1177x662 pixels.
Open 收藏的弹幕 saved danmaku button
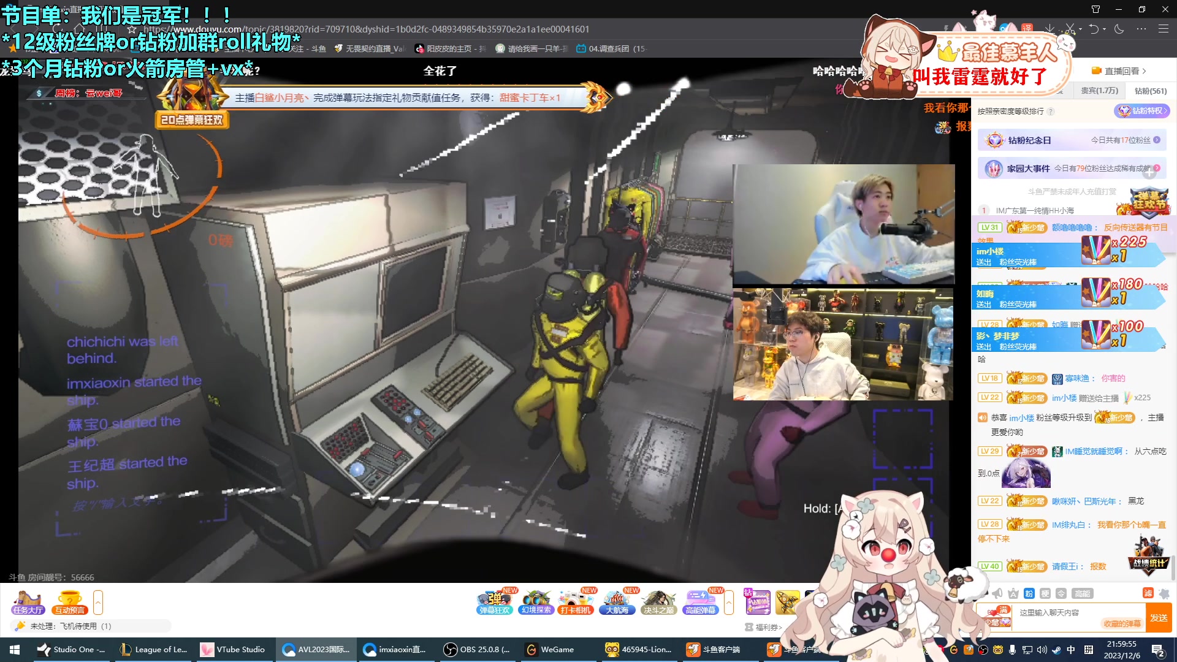tap(1122, 623)
